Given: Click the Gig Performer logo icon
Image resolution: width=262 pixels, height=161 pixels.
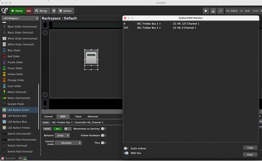Looking at the screenshot, I should tap(5, 11).
